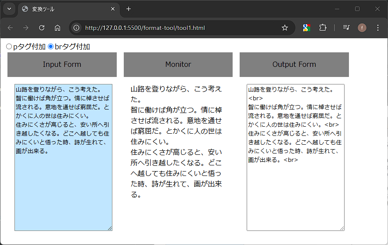The width and height of the screenshot is (388, 245).
Task: Go forward to the next page
Action: pyautogui.click(x=26, y=28)
